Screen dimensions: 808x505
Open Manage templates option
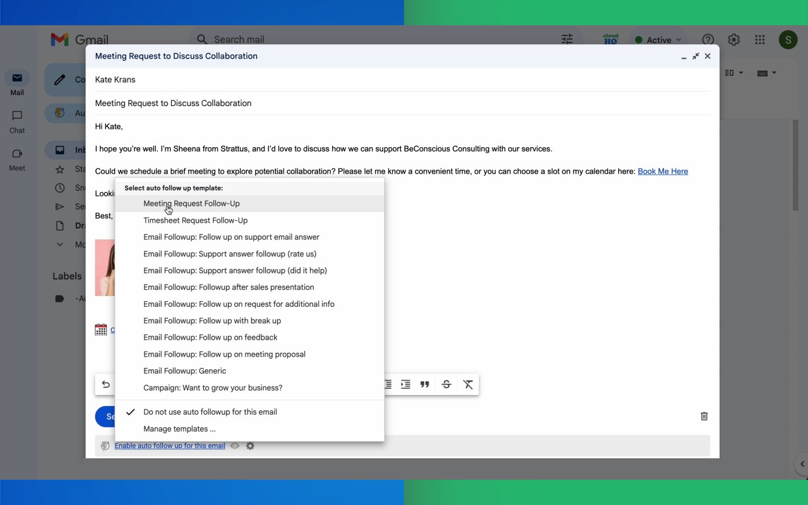pos(249,429)
